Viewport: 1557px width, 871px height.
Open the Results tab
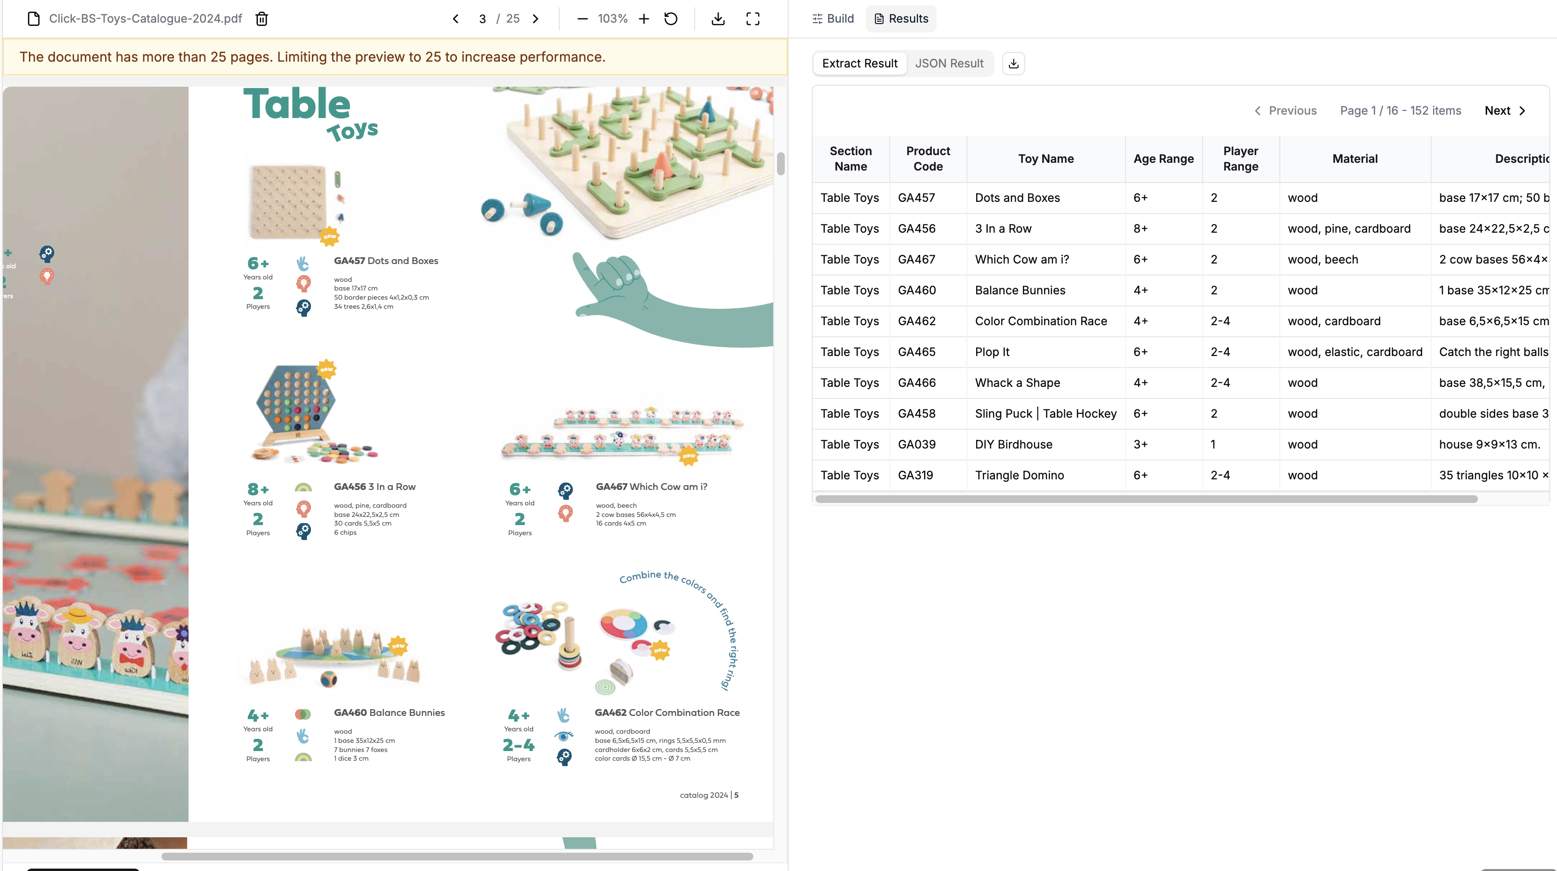coord(900,19)
